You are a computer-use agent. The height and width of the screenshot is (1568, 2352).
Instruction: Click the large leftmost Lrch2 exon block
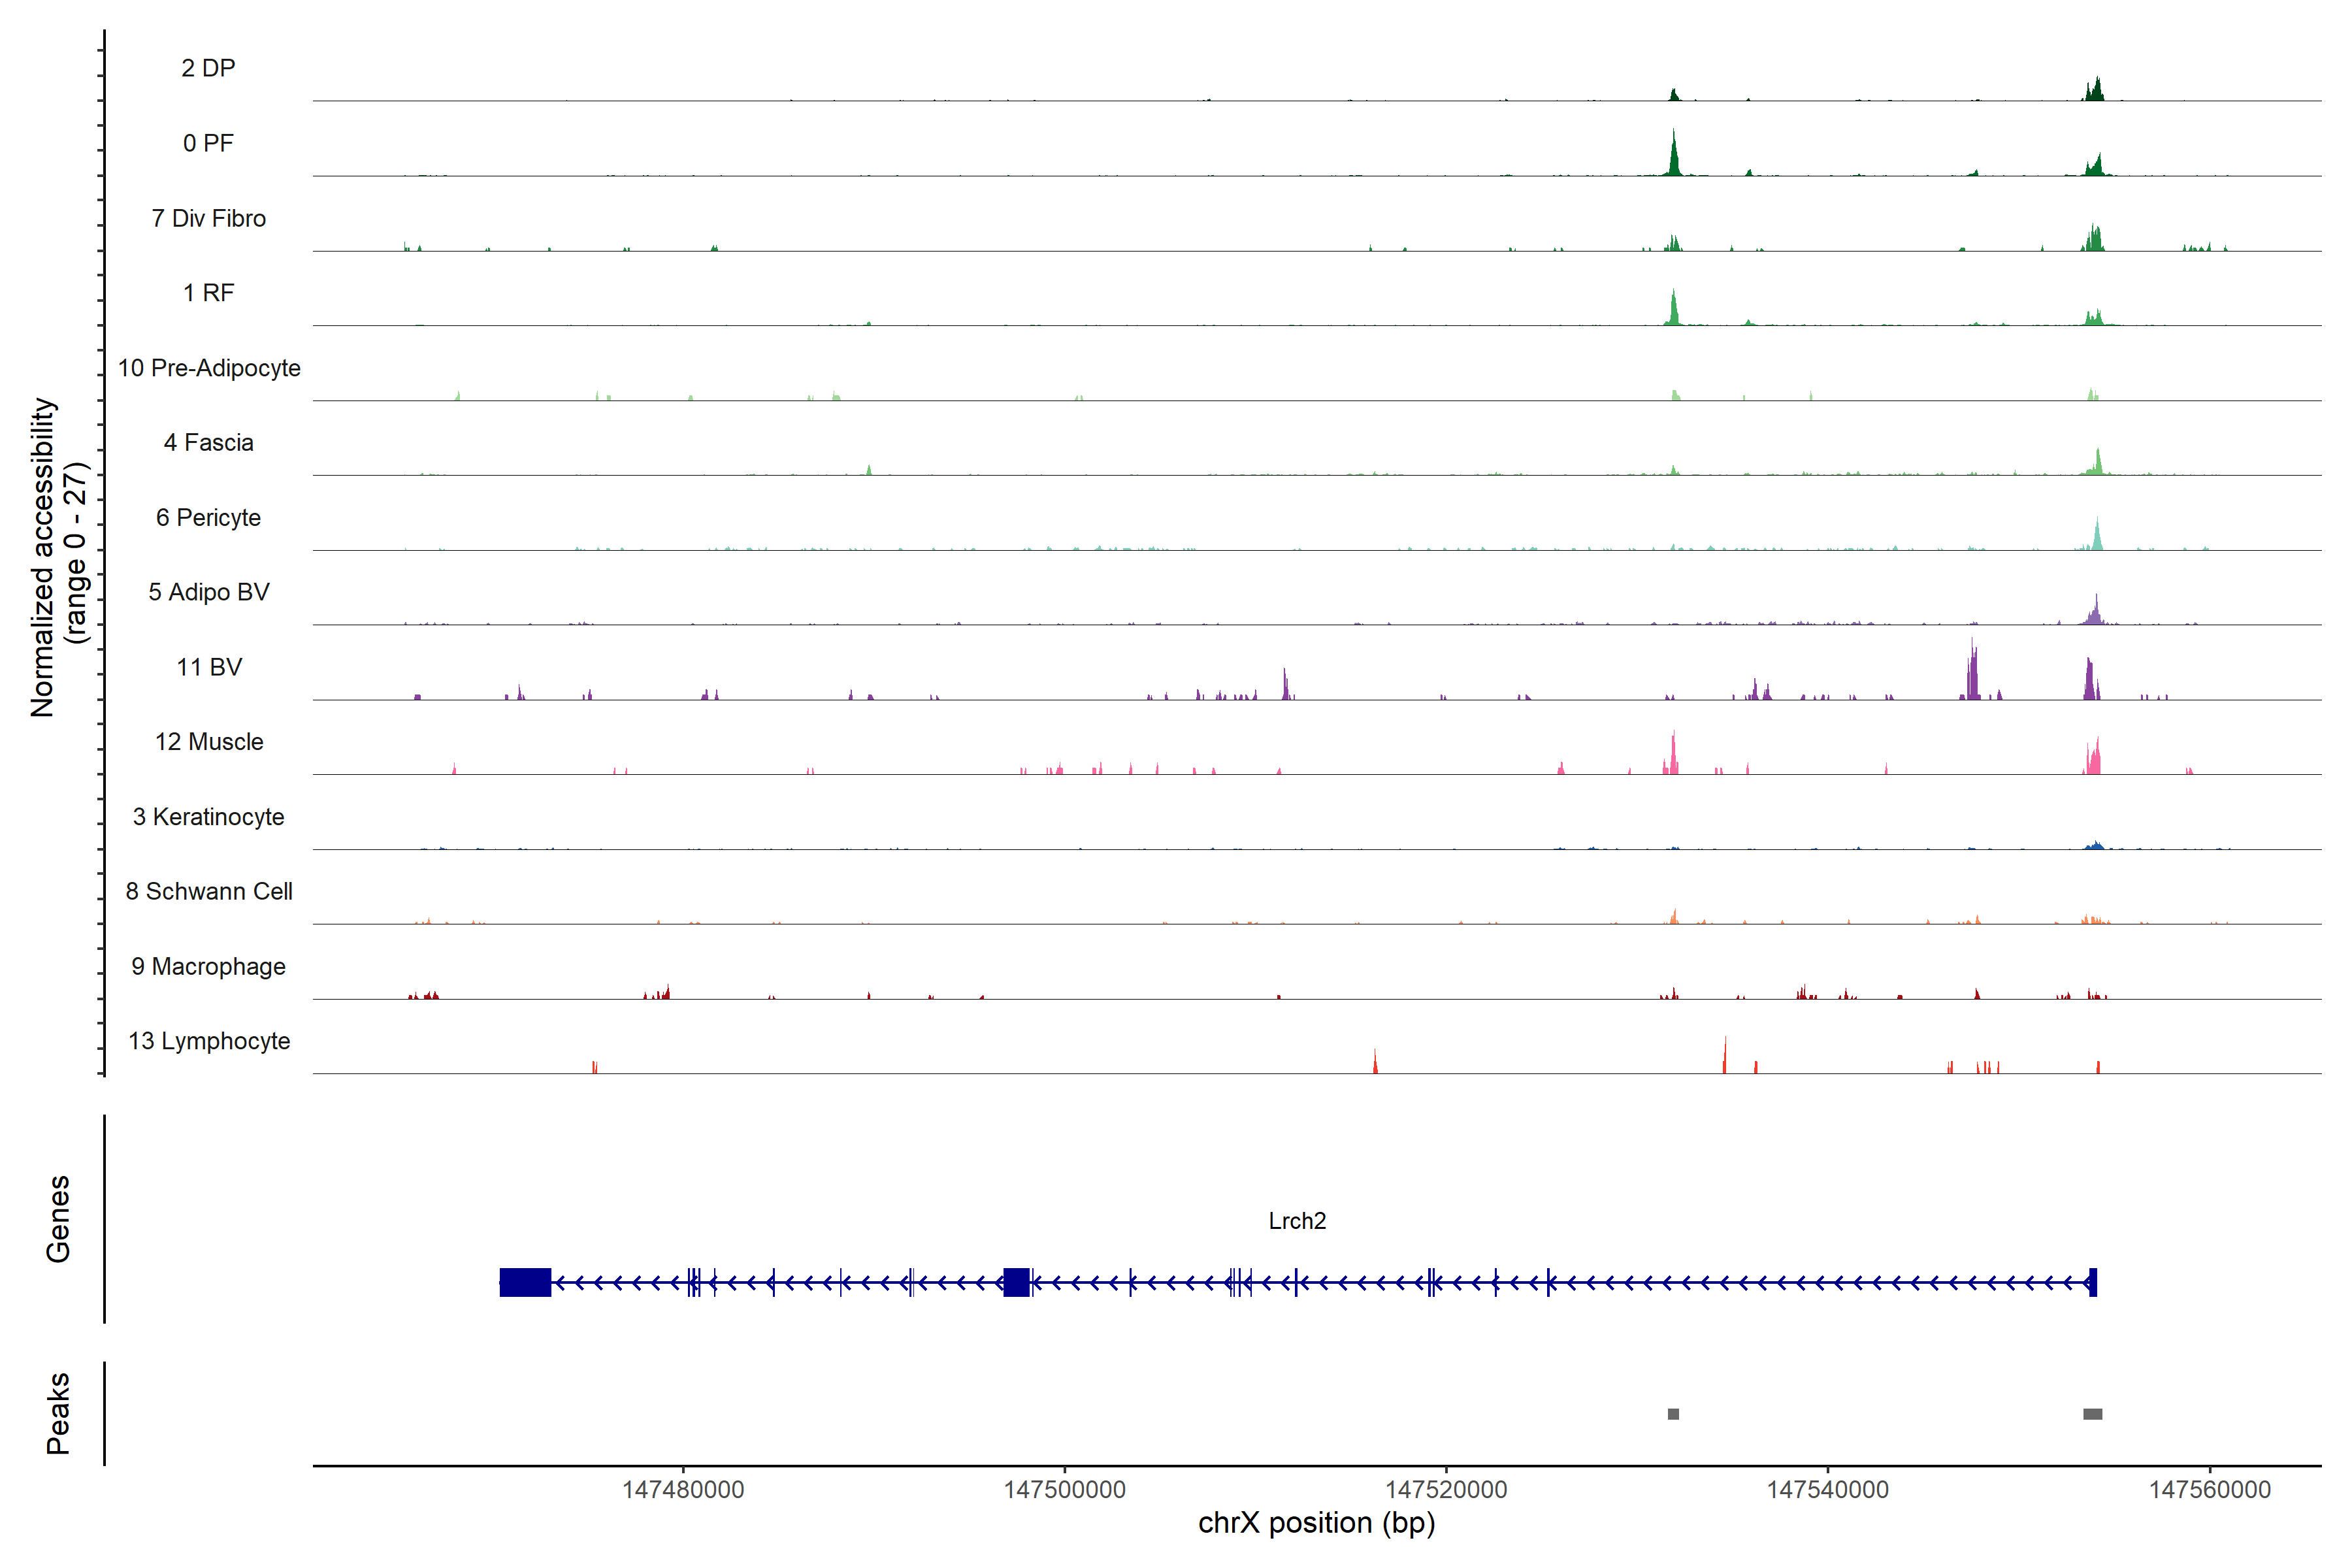(525, 1282)
